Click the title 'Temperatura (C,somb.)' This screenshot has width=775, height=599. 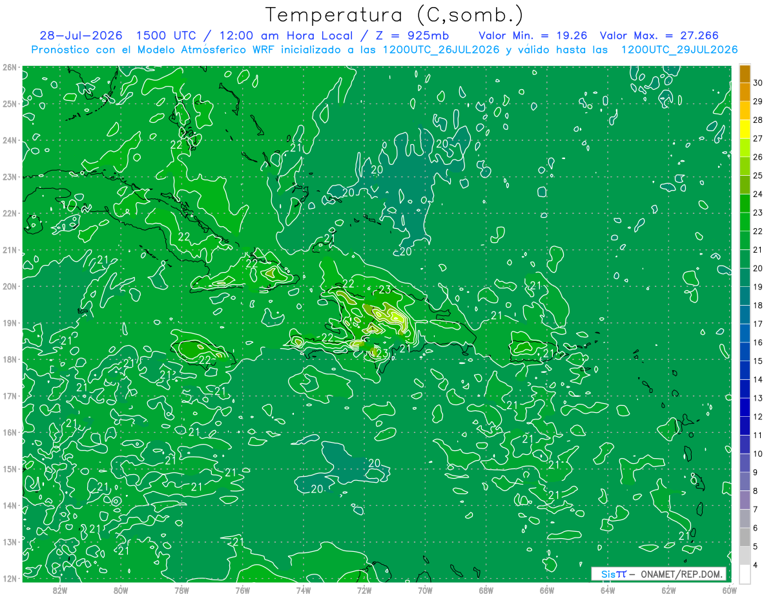[395, 15]
